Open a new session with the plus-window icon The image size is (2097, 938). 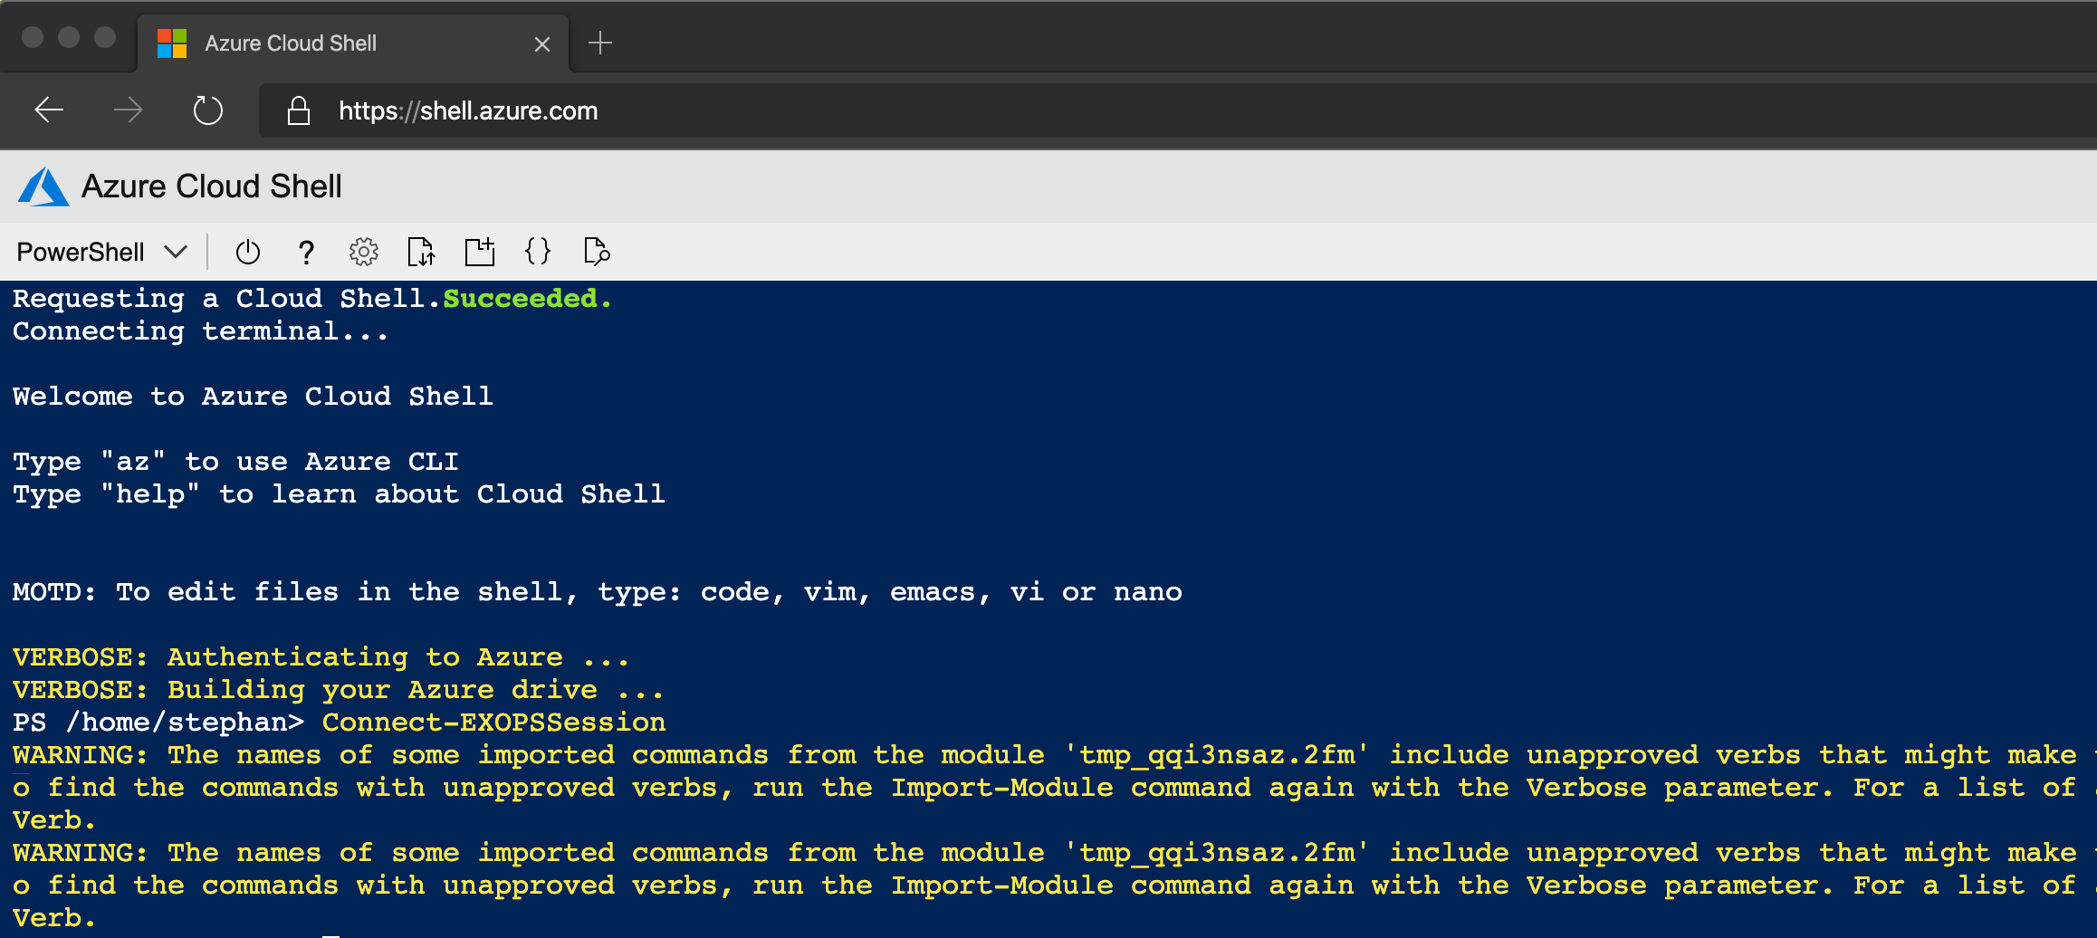pyautogui.click(x=480, y=252)
